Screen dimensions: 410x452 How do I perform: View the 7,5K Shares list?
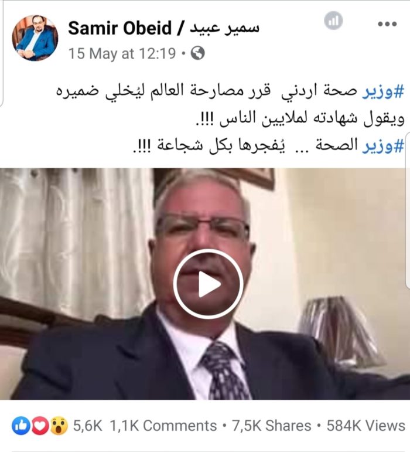click(272, 426)
